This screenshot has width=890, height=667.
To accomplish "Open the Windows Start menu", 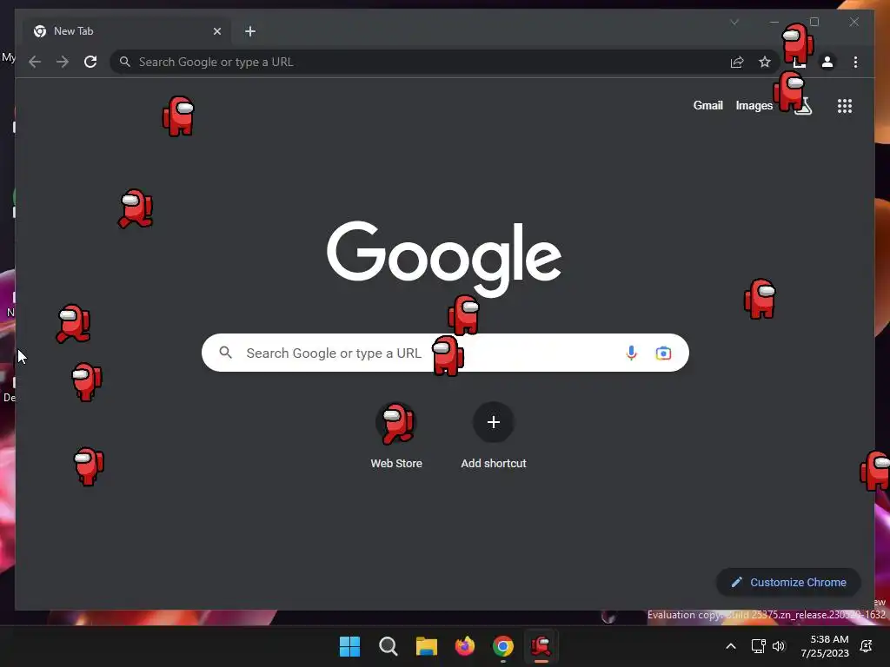I will tap(349, 646).
